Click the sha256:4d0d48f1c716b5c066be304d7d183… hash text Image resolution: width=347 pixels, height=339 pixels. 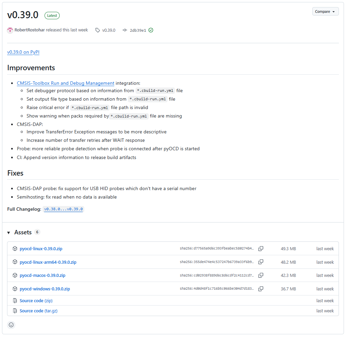click(x=216, y=288)
